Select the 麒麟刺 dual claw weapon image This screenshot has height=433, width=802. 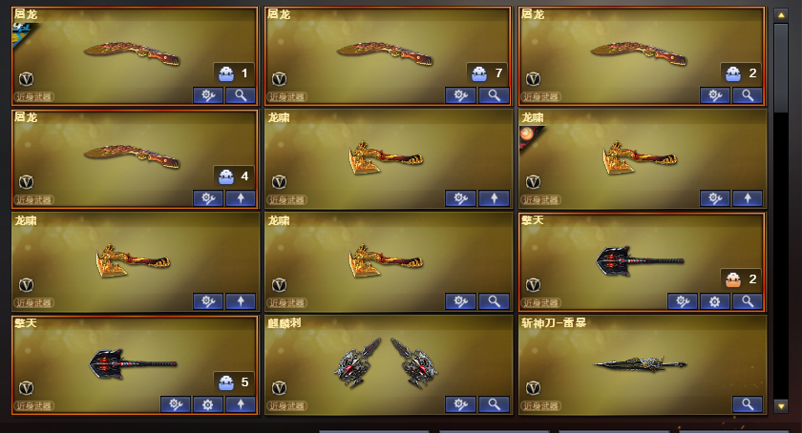click(x=386, y=361)
